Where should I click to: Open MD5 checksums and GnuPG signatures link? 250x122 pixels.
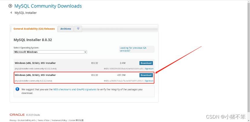75,89
